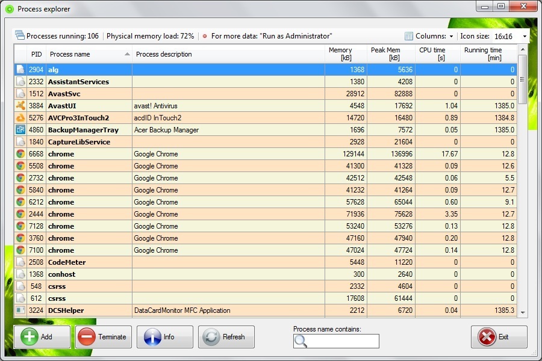Click the Chrome icon for PID 7128
The height and width of the screenshot is (361, 542).
(20, 226)
